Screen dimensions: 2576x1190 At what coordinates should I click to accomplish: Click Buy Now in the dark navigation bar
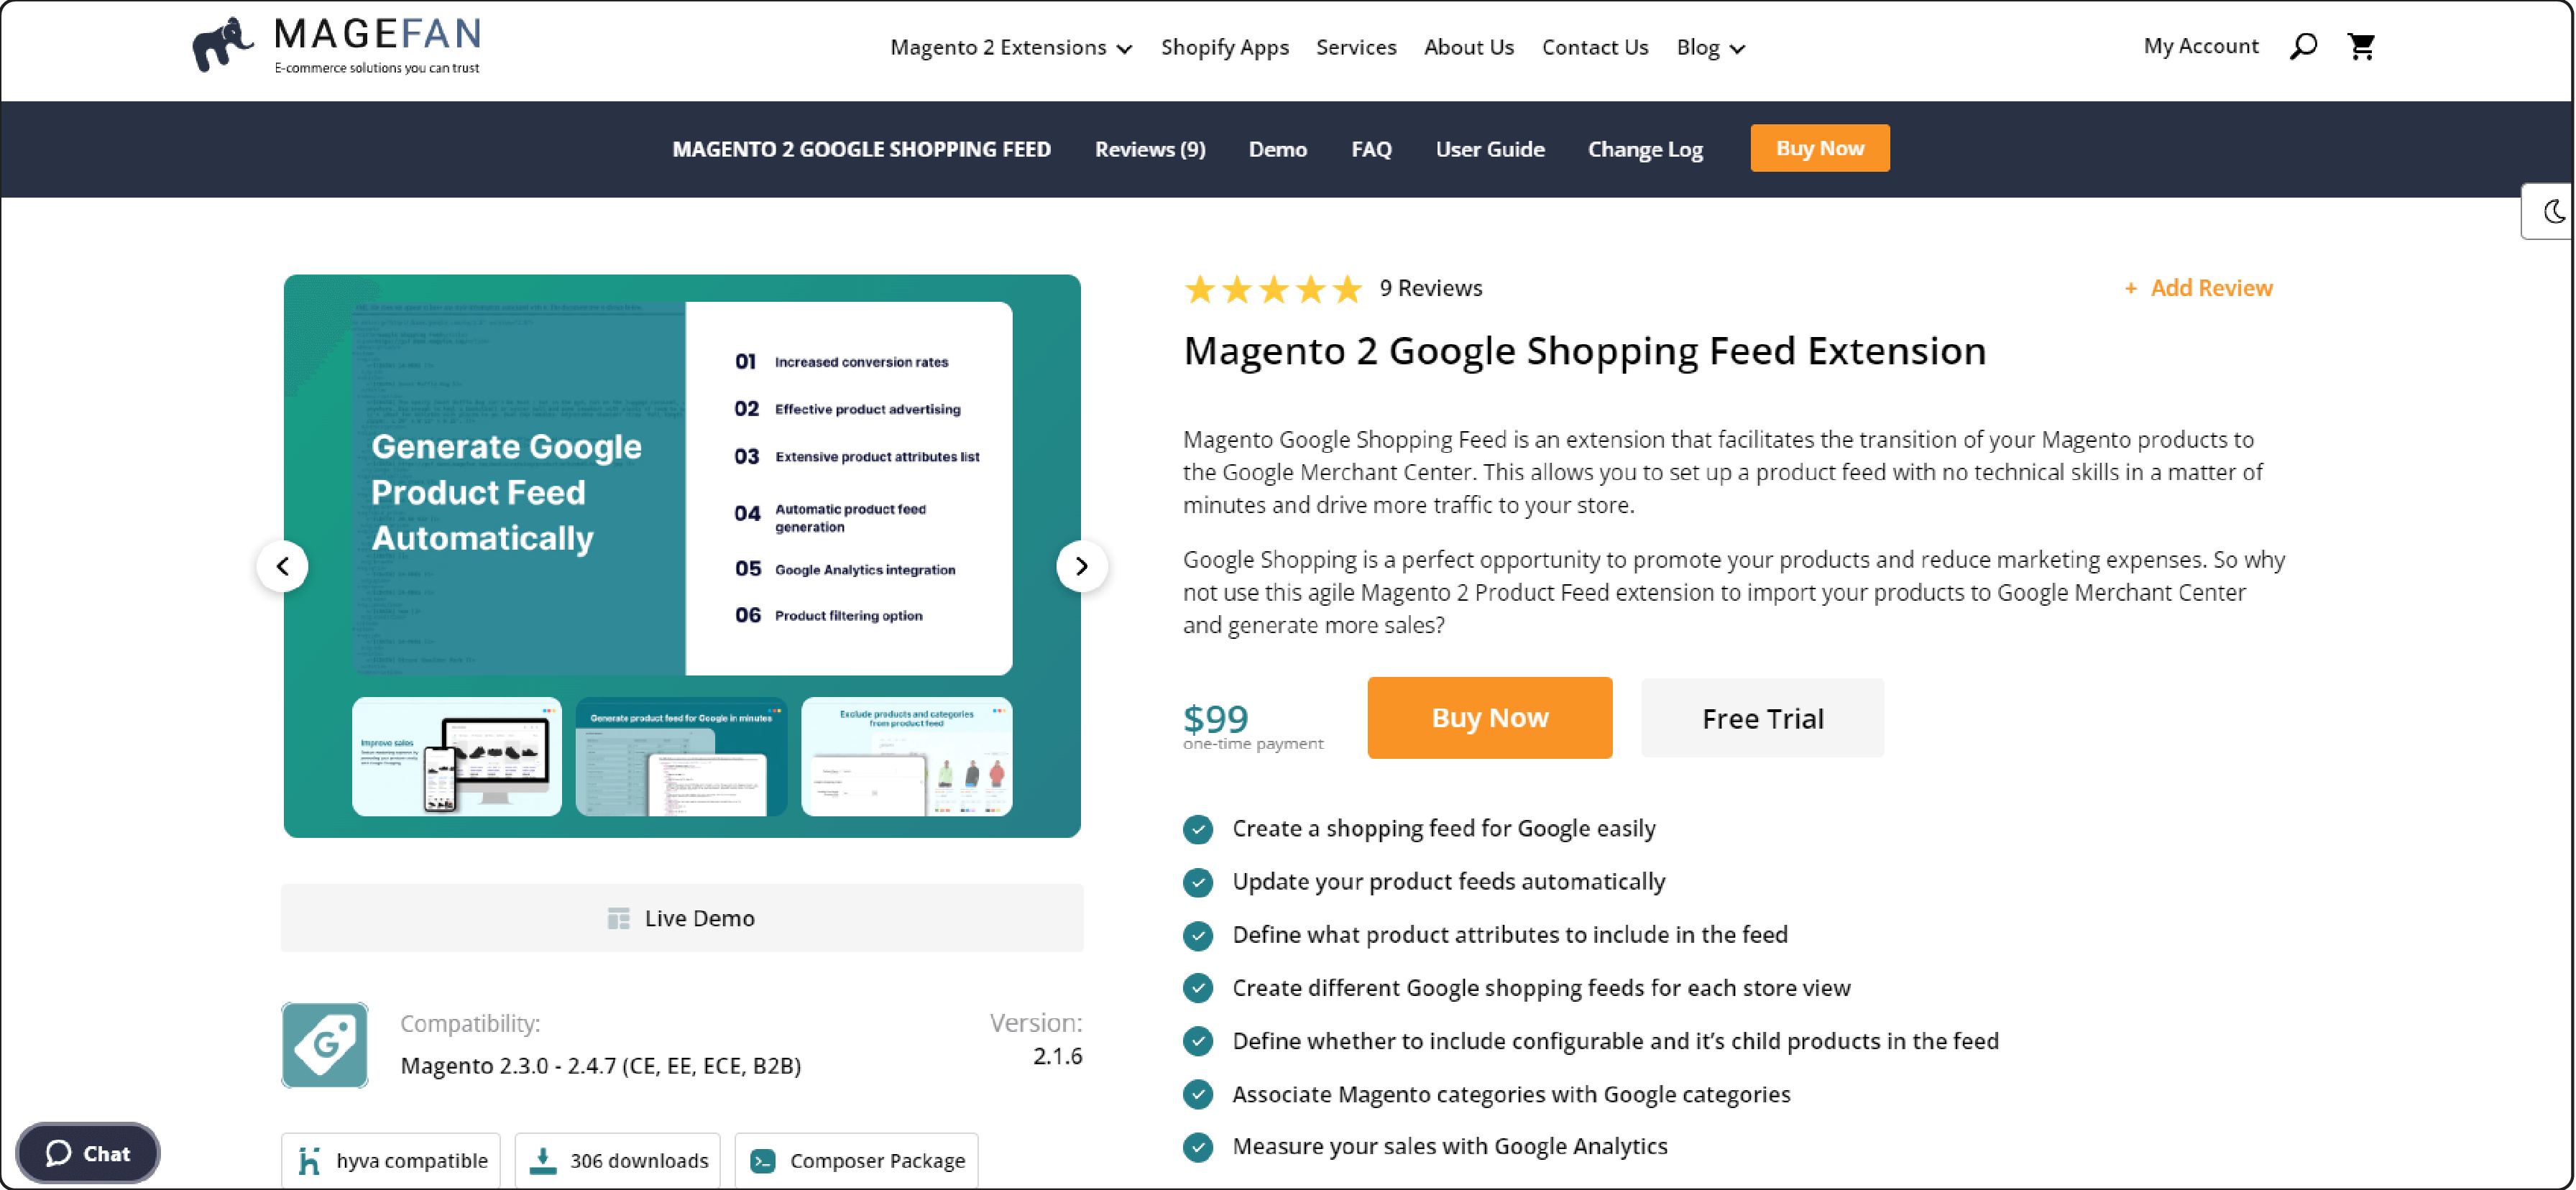point(1819,148)
